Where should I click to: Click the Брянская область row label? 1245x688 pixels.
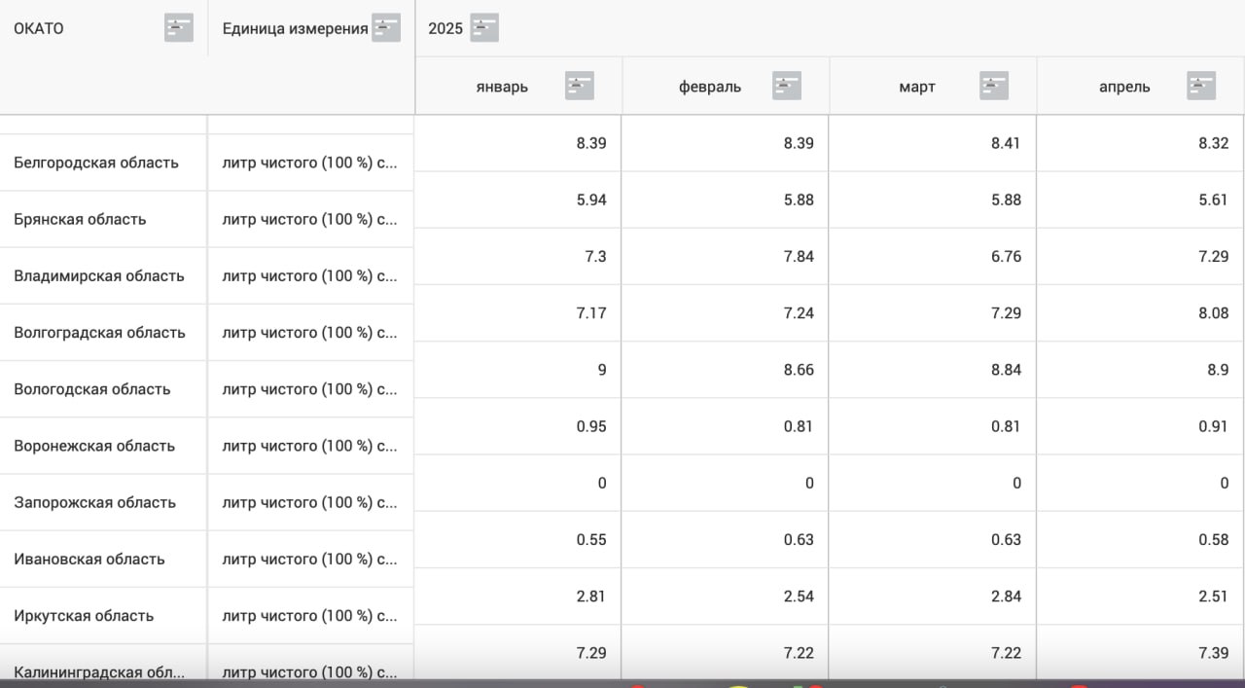[x=80, y=219]
